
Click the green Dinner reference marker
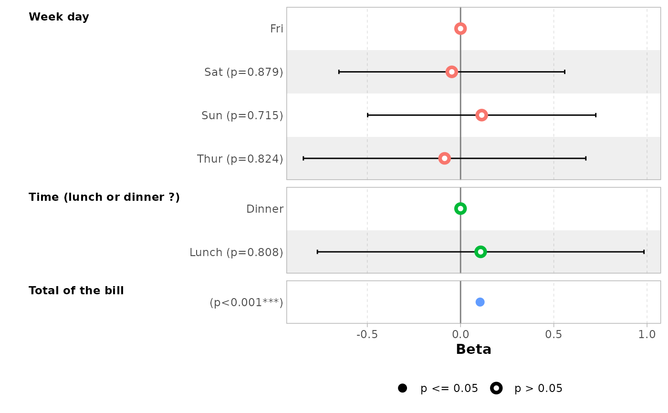(460, 208)
